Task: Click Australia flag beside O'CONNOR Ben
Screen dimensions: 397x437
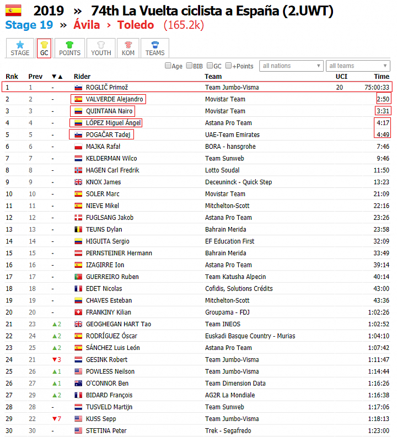Action: [x=78, y=384]
